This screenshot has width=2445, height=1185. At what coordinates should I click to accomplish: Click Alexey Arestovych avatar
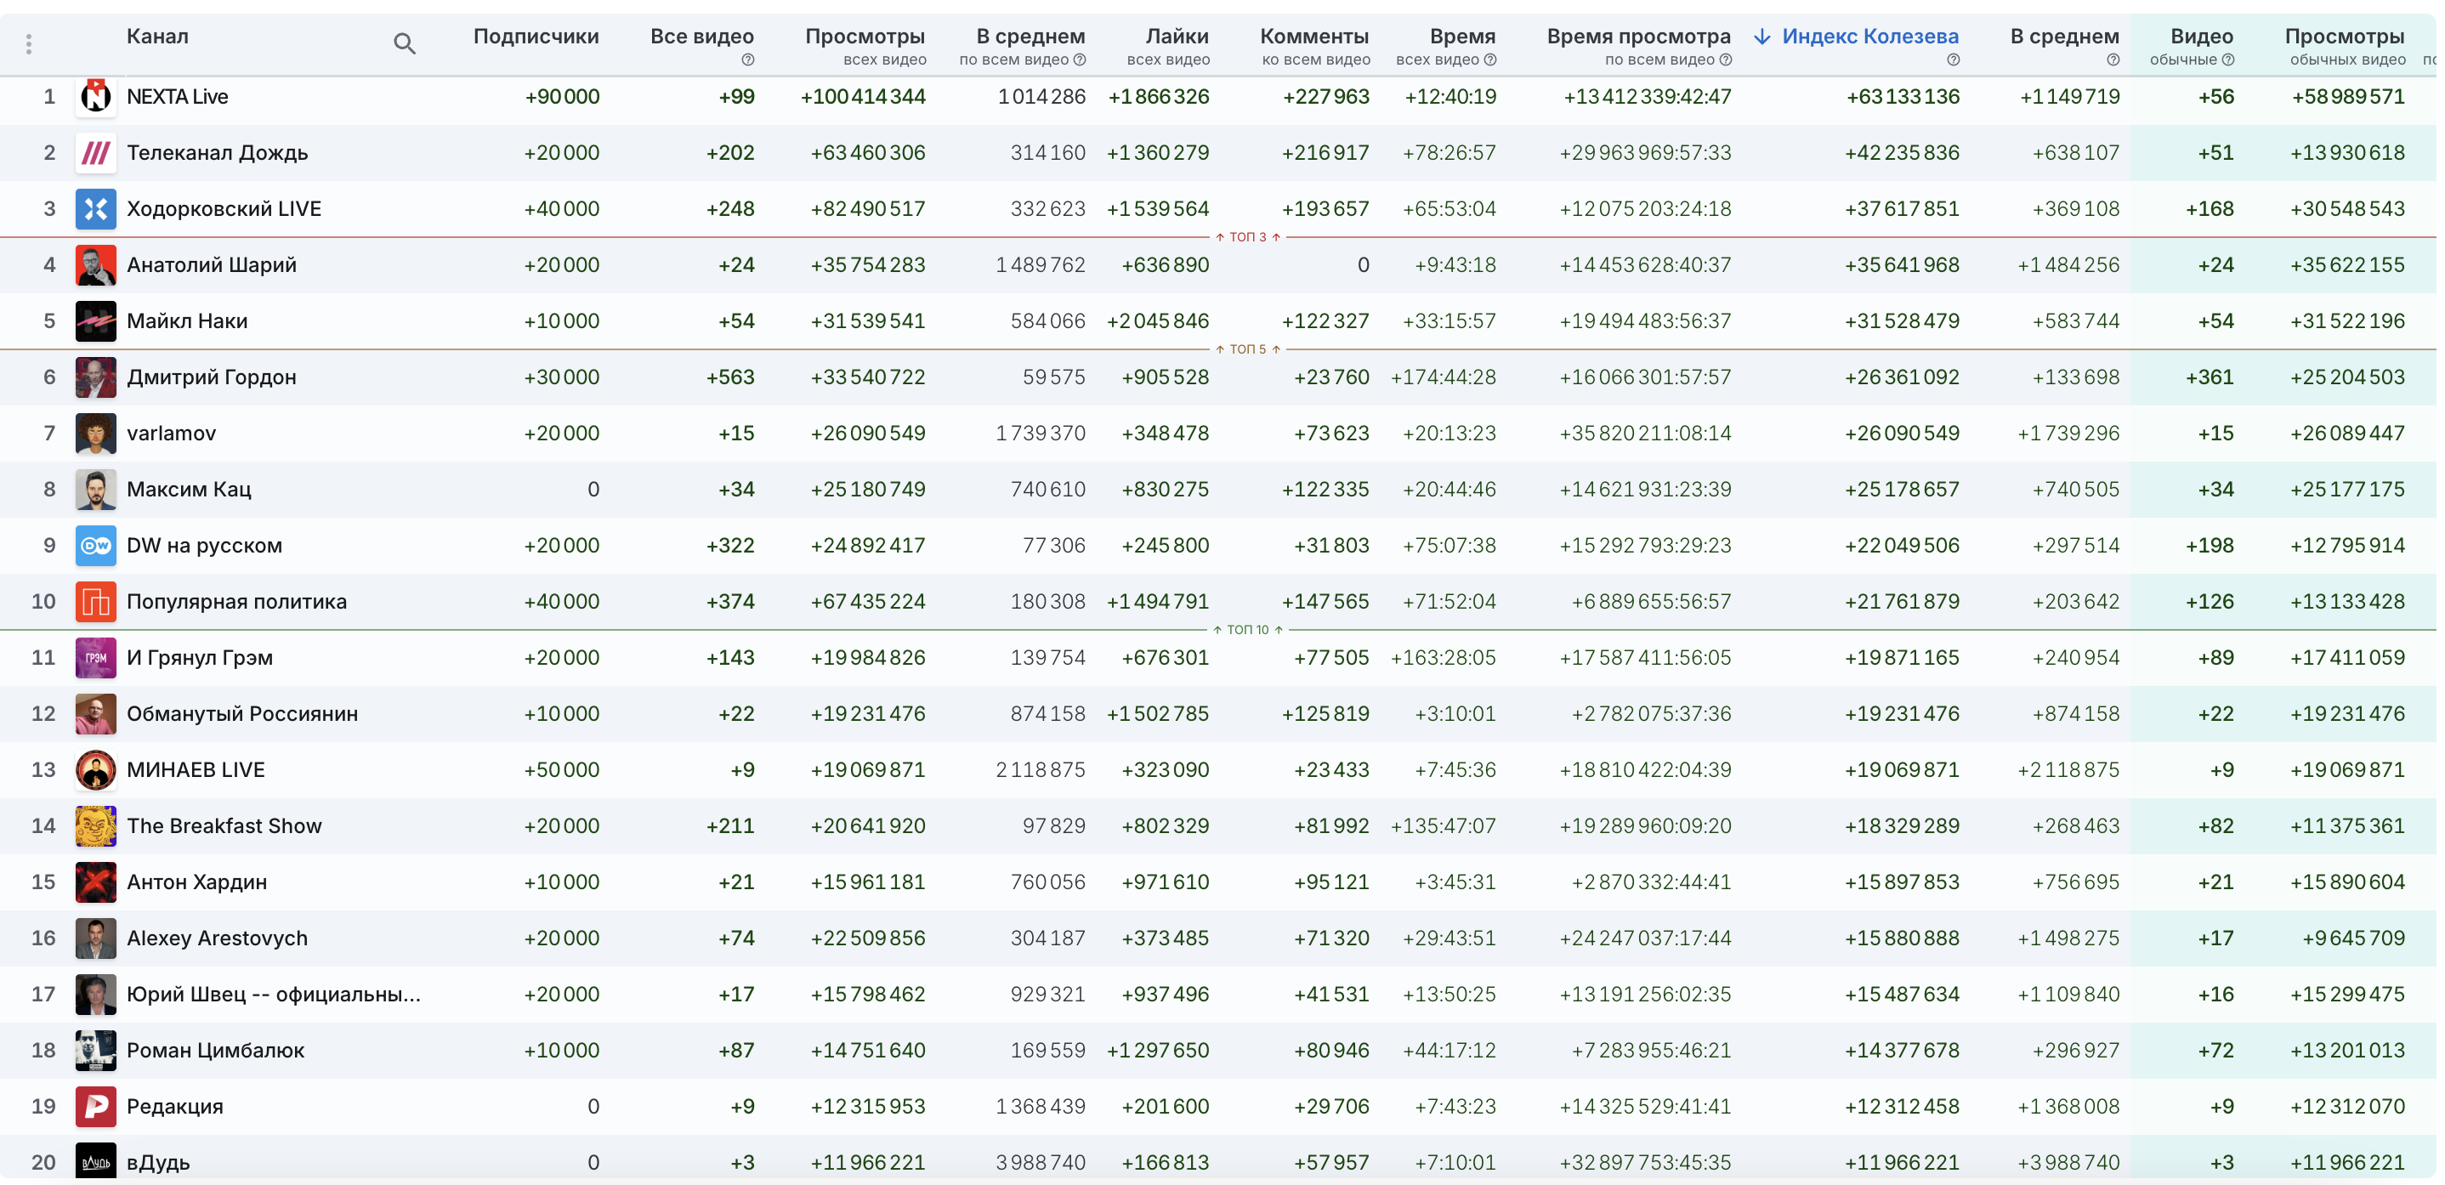pos(96,937)
